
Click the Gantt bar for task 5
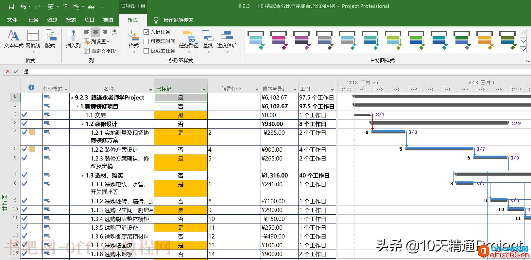pos(439,148)
